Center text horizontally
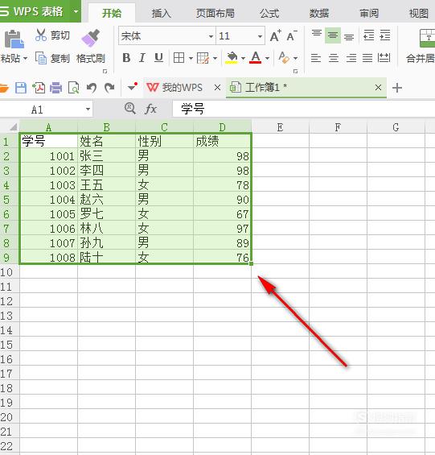 point(334,58)
